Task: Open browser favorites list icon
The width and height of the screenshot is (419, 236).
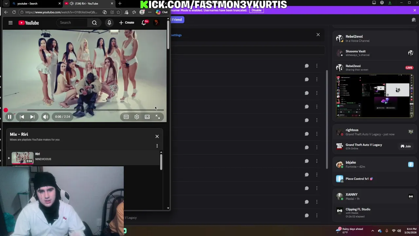Action: [x=134, y=12]
